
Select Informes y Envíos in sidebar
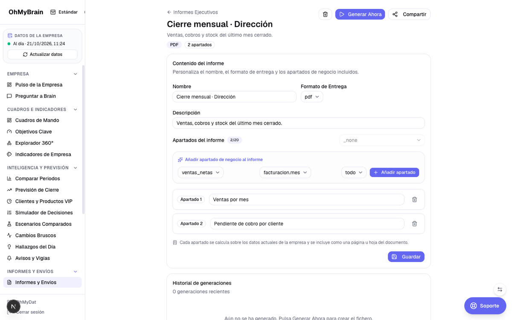click(43, 282)
